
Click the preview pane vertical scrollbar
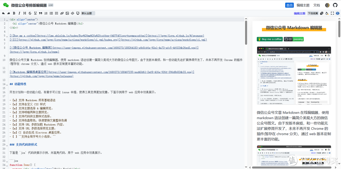(339, 29)
